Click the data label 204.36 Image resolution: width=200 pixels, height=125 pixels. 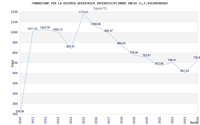(x=20, y=111)
